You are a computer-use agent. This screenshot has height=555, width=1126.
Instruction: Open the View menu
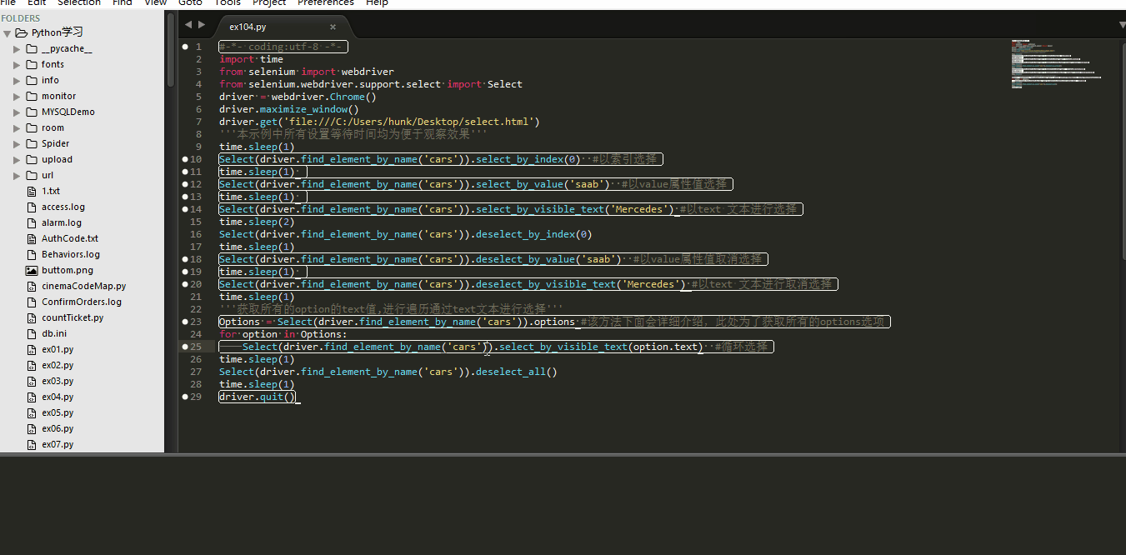[x=156, y=3]
